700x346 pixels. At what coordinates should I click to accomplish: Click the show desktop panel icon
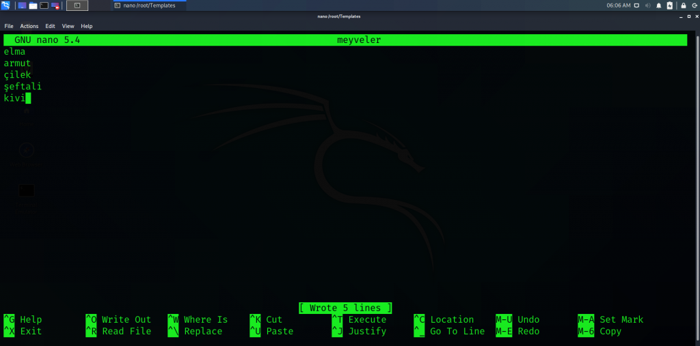22,5
